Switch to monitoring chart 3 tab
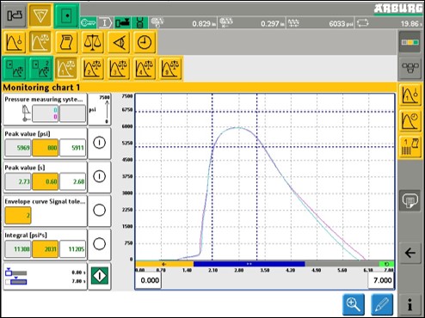Image resolution: width=425 pixels, height=318 pixels. point(119,69)
